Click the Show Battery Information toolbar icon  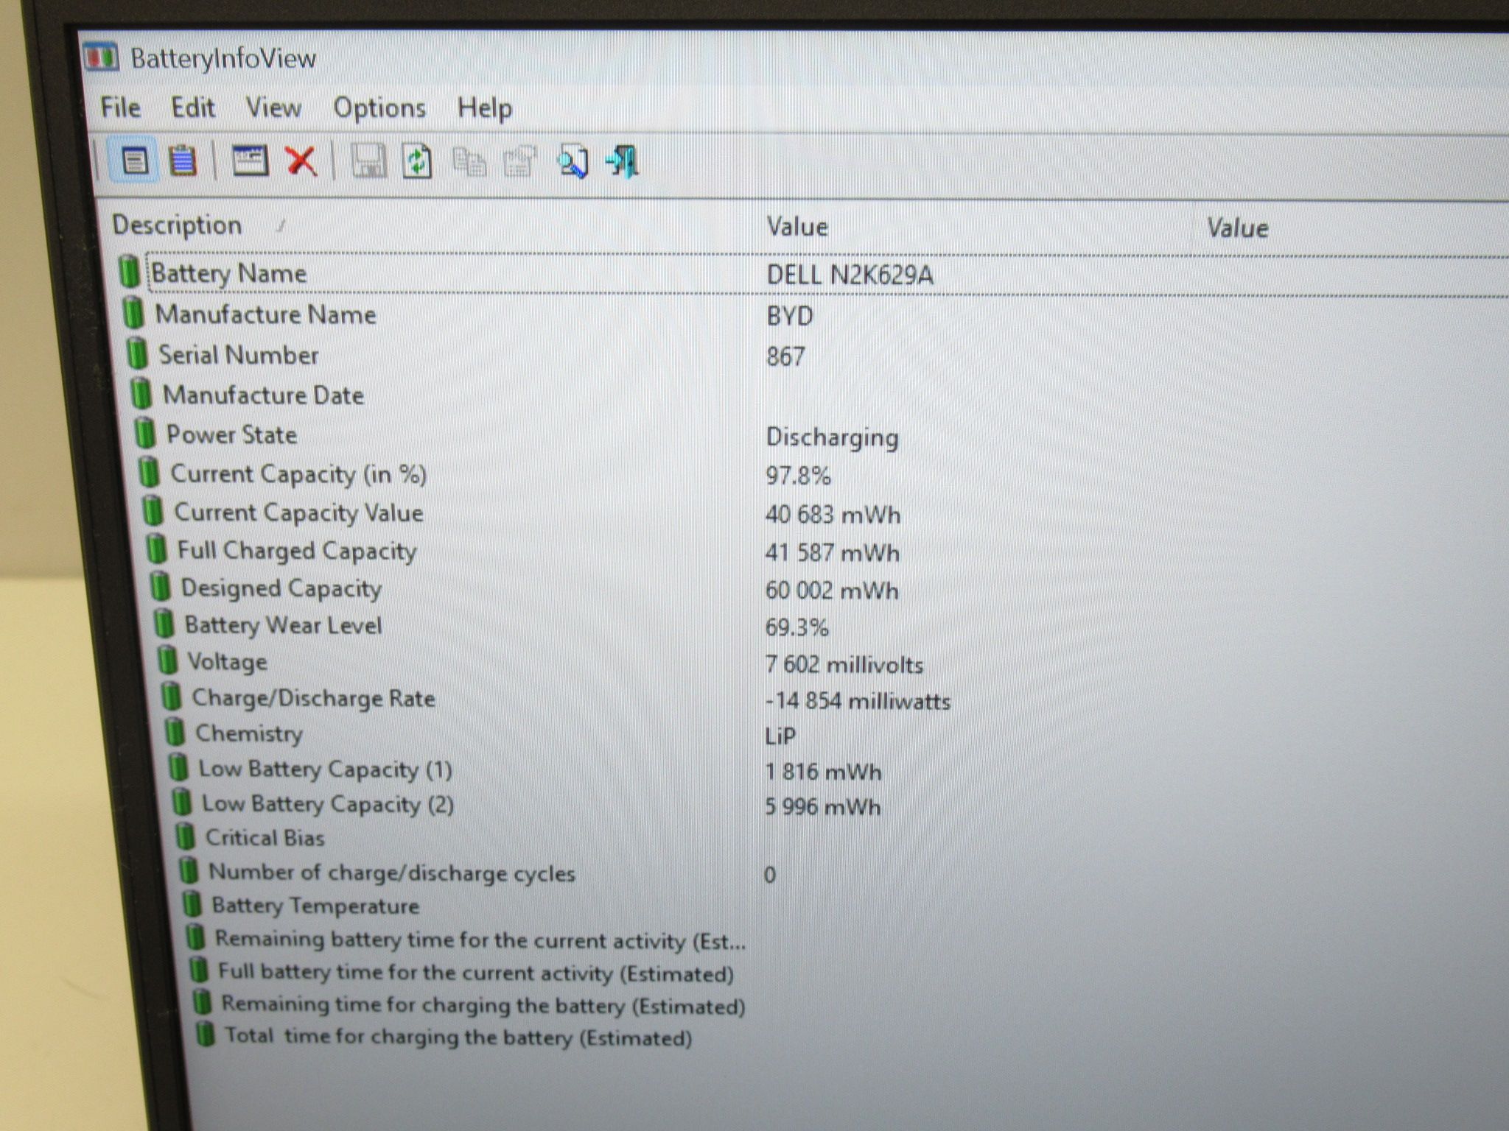coord(133,160)
